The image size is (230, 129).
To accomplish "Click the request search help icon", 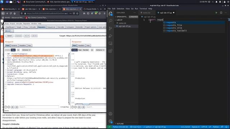I will point(6,107).
